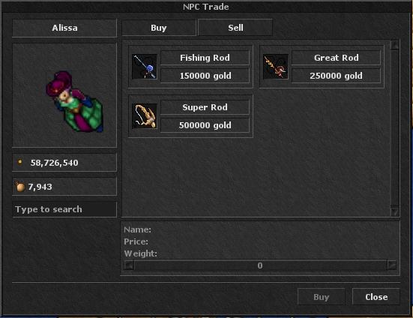Screen dimensions: 413x318
Task: Decrease quantity with the left arrow
Action: (x=129, y=265)
